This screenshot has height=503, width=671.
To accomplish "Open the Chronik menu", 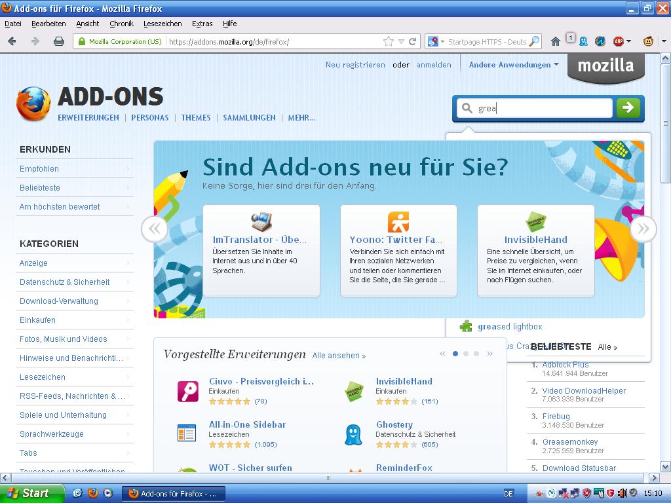I will point(121,24).
